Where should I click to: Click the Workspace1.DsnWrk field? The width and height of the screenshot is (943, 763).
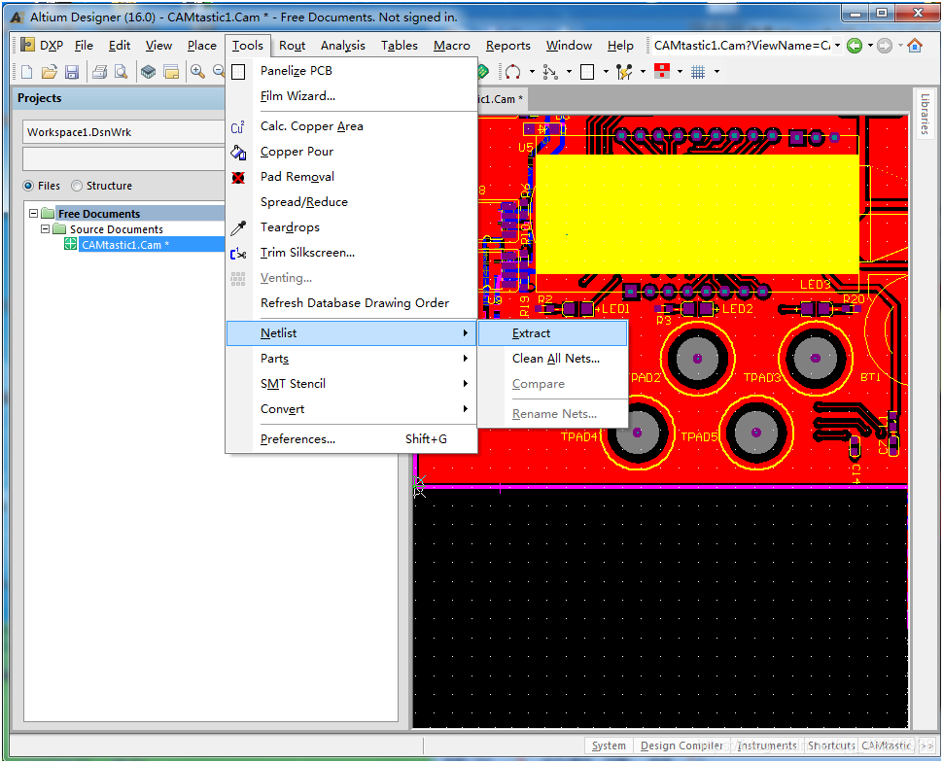point(123,132)
